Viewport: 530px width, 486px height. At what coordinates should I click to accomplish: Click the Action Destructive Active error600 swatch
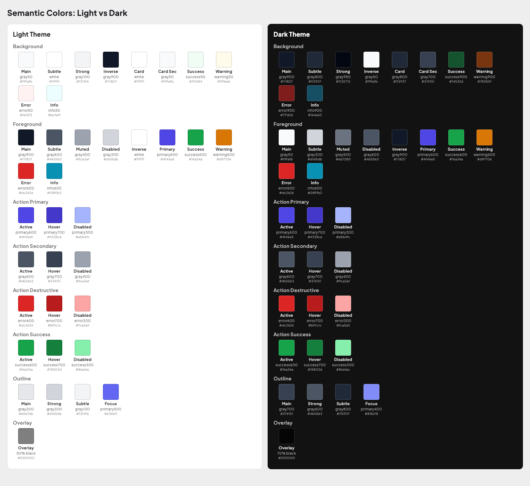click(26, 304)
